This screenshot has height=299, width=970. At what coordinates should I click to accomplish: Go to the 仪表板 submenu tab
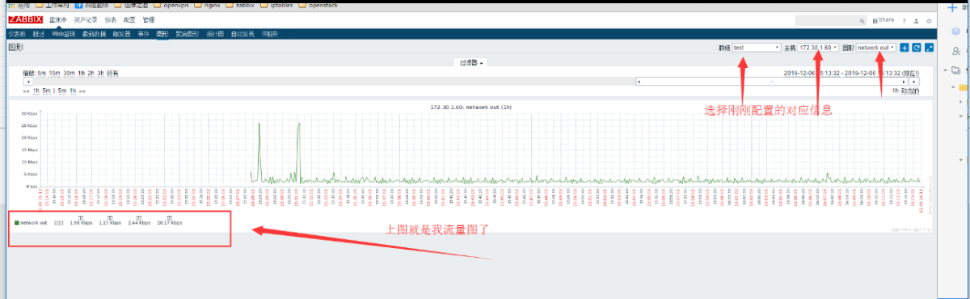[x=16, y=34]
